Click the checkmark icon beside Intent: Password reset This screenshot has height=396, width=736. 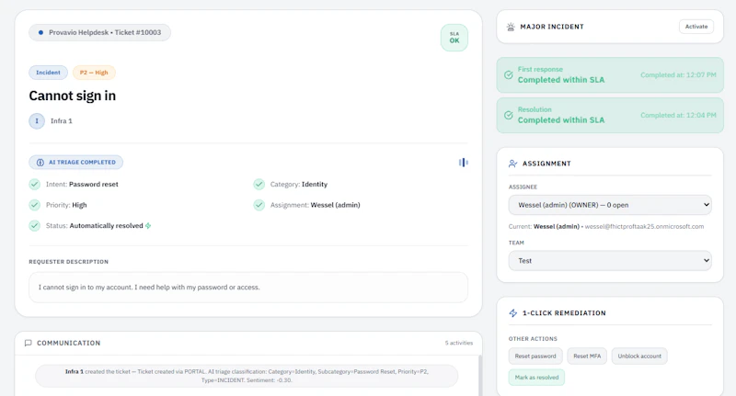pyautogui.click(x=34, y=184)
